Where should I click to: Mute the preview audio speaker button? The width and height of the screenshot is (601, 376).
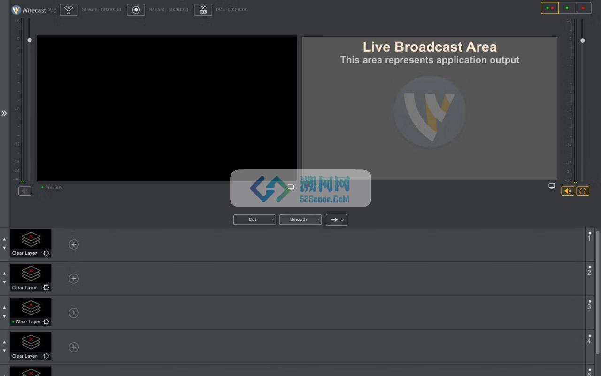25,191
